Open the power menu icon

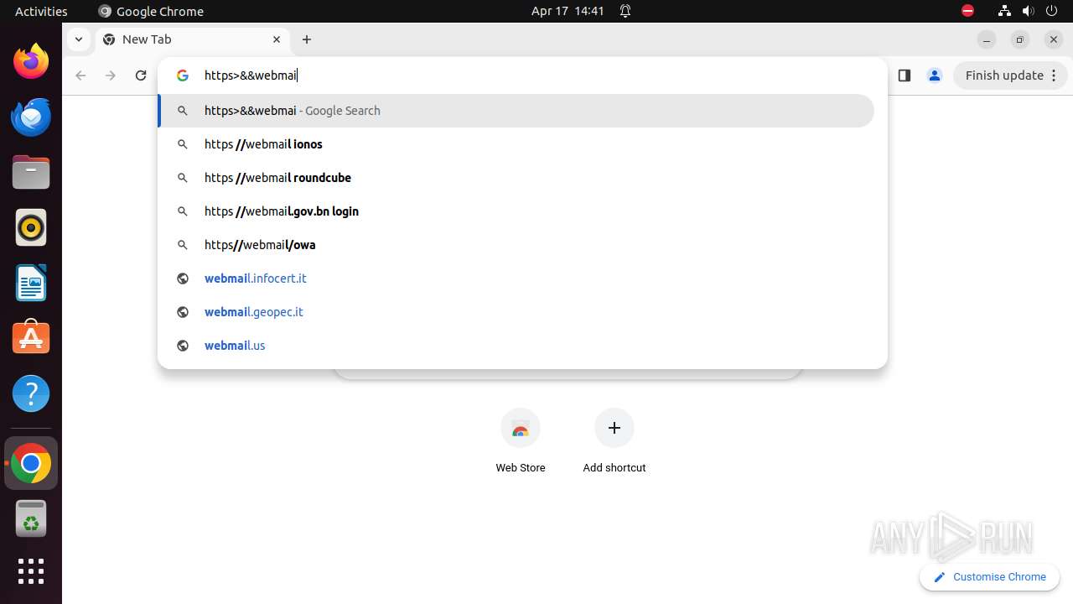[x=1052, y=11]
